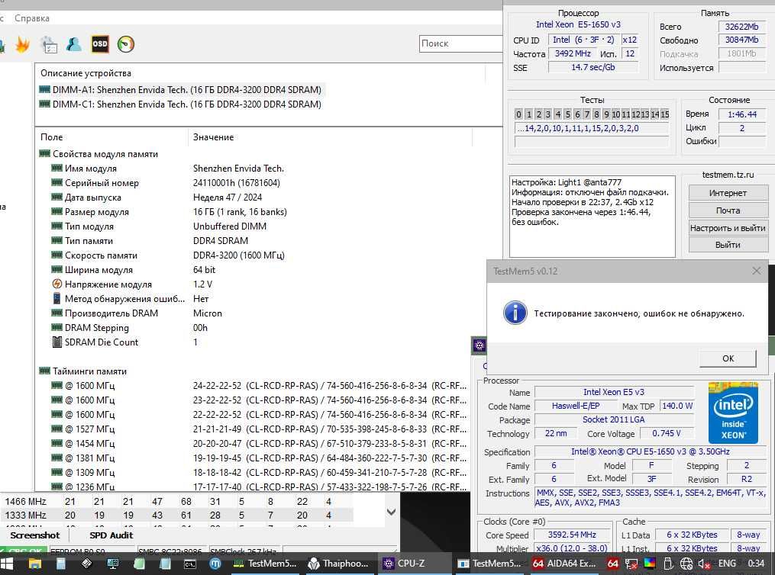Screen dimensions: 775x575
Task: Click the Поле column header
Action: (x=51, y=137)
